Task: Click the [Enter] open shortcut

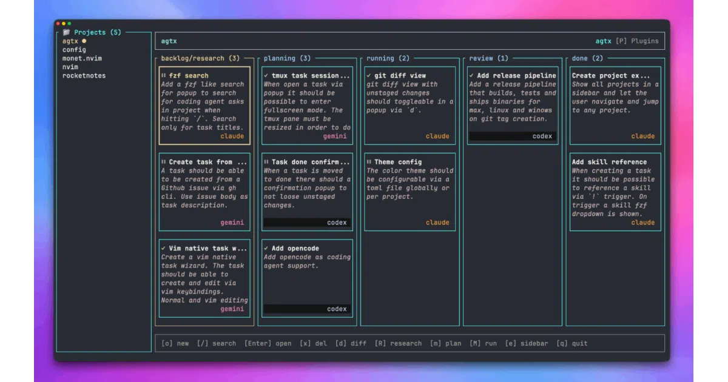Action: [x=268, y=343]
